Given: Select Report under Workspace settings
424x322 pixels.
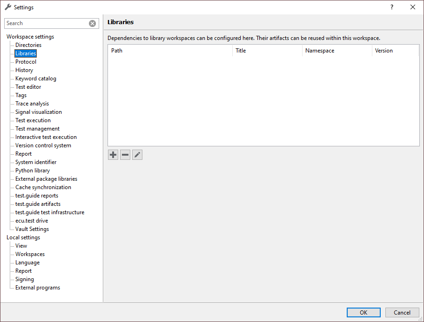Looking at the screenshot, I should point(24,154).
